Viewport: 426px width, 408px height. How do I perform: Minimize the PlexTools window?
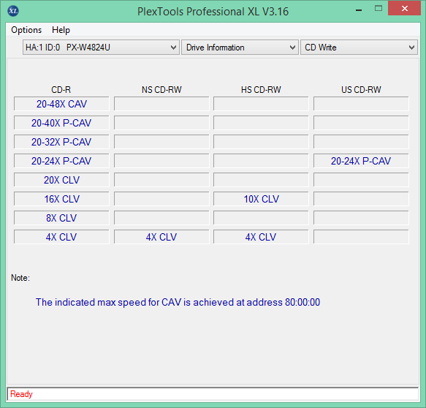tap(359, 10)
